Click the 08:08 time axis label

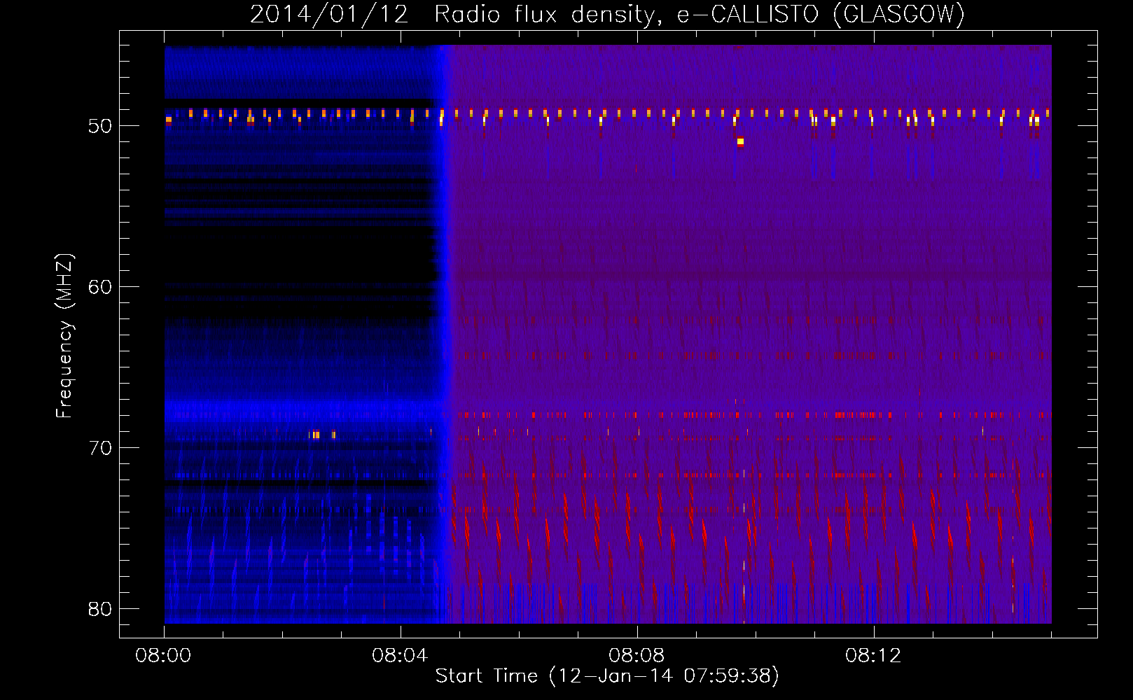(637, 656)
